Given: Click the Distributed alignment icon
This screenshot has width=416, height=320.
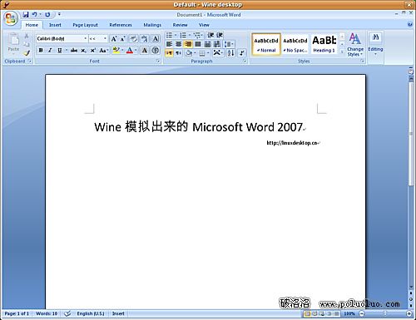Looking at the screenshot, I should click(207, 44).
